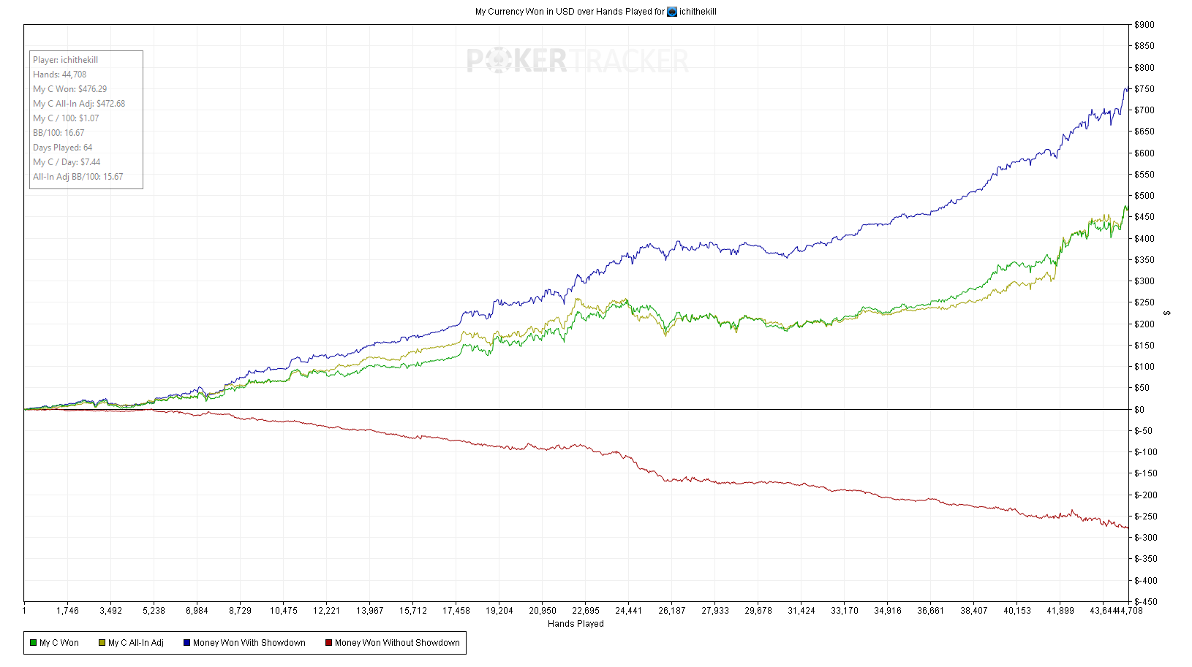Click the $750 y-axis label

pyautogui.click(x=1144, y=89)
